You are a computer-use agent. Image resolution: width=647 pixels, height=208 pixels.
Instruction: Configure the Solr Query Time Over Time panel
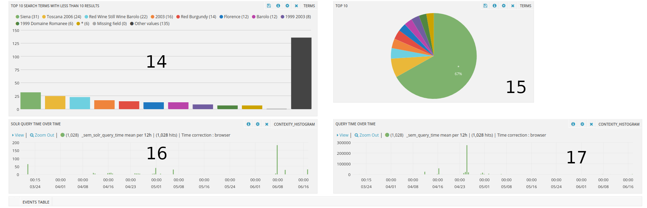258,124
